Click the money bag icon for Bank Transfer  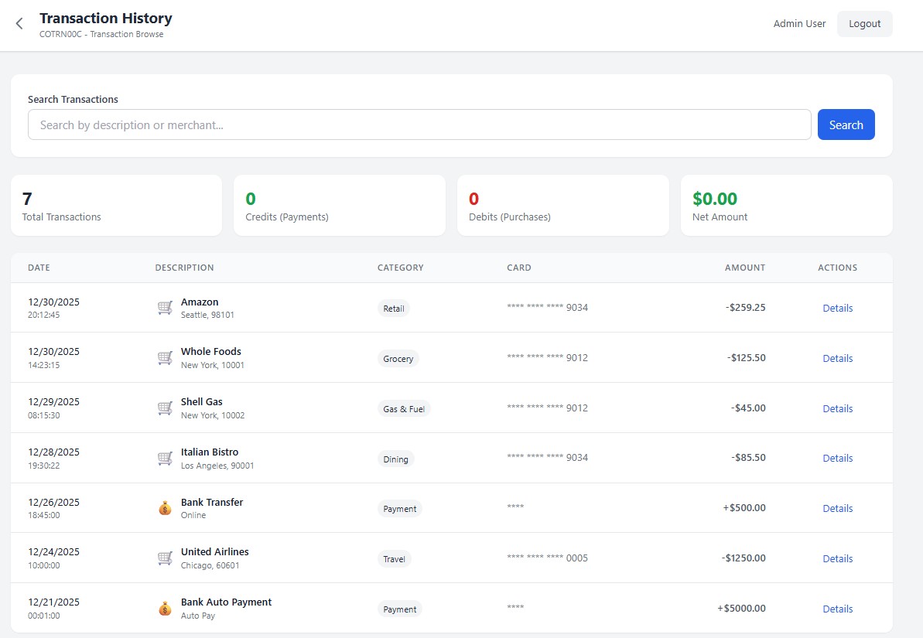pos(164,507)
